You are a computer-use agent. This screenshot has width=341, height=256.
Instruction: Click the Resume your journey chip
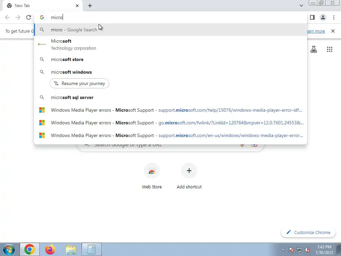click(79, 83)
